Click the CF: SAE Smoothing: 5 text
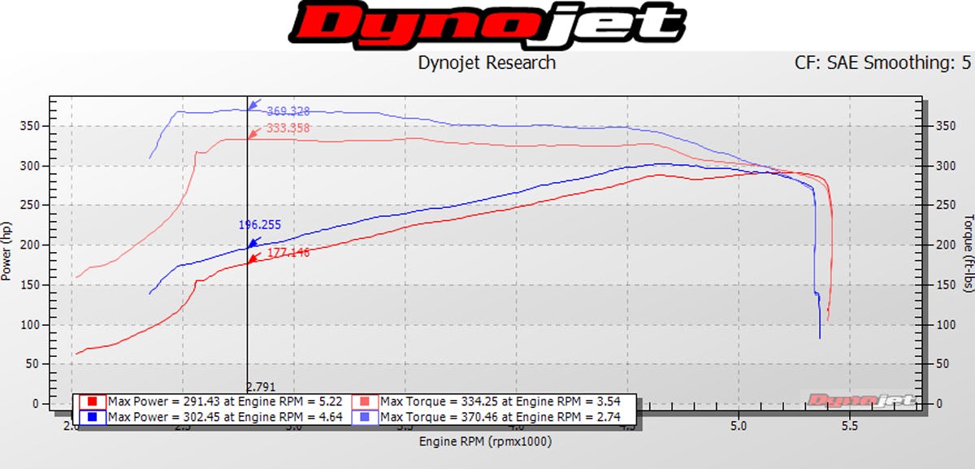Image resolution: width=975 pixels, height=469 pixels. coord(883,63)
